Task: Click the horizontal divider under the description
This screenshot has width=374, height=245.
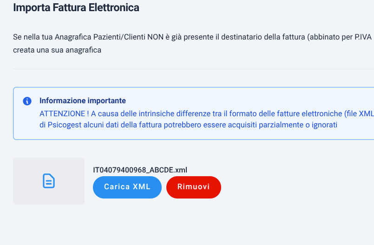Action: click(193, 69)
